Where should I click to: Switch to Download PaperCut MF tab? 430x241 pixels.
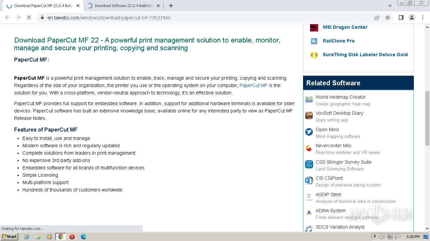coord(43,6)
